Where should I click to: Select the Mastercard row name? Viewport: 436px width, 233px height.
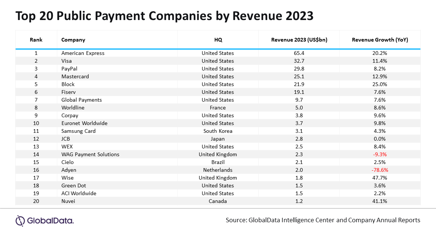pyautogui.click(x=75, y=76)
